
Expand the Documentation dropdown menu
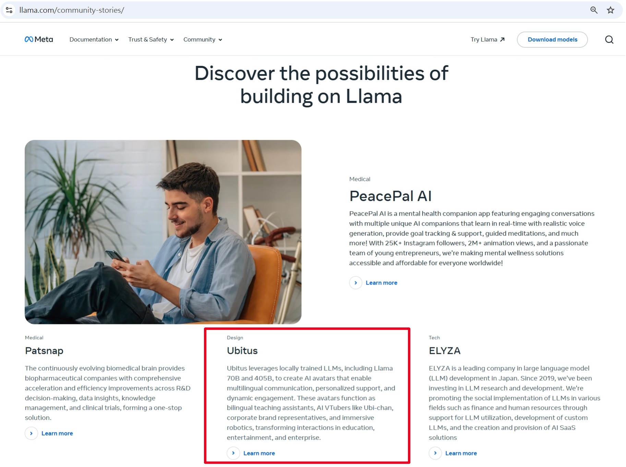(x=94, y=40)
